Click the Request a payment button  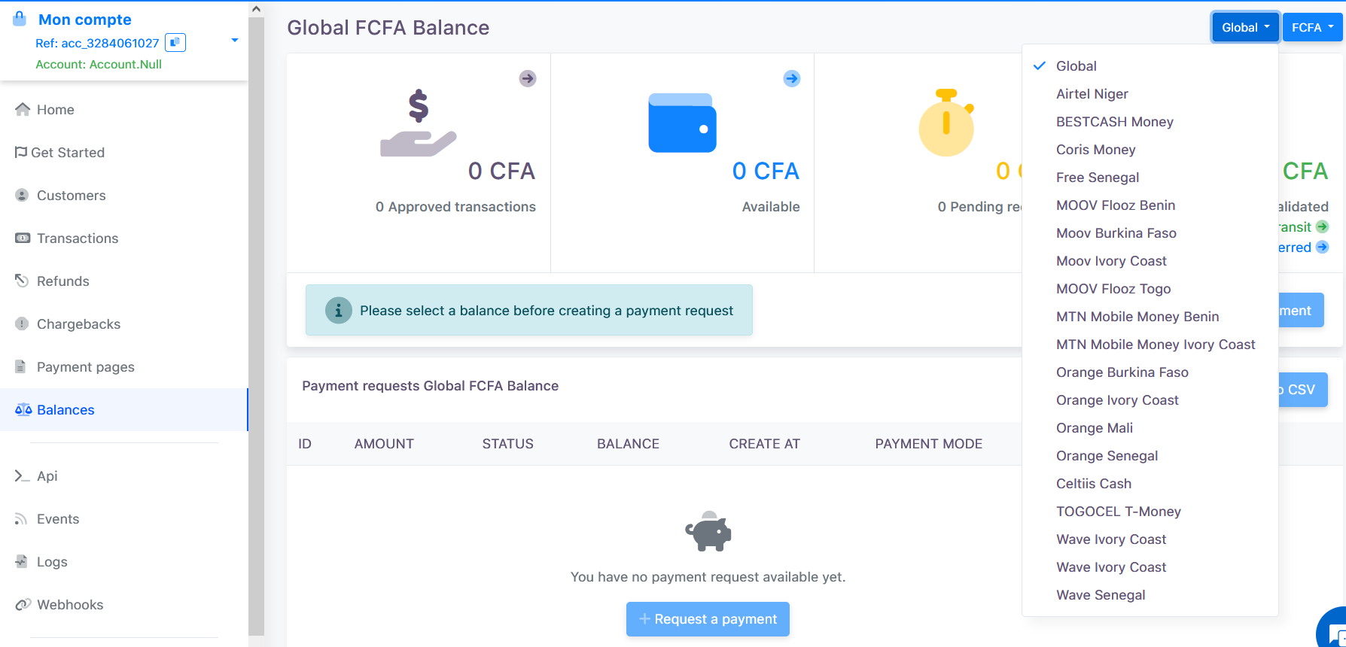[x=708, y=619]
